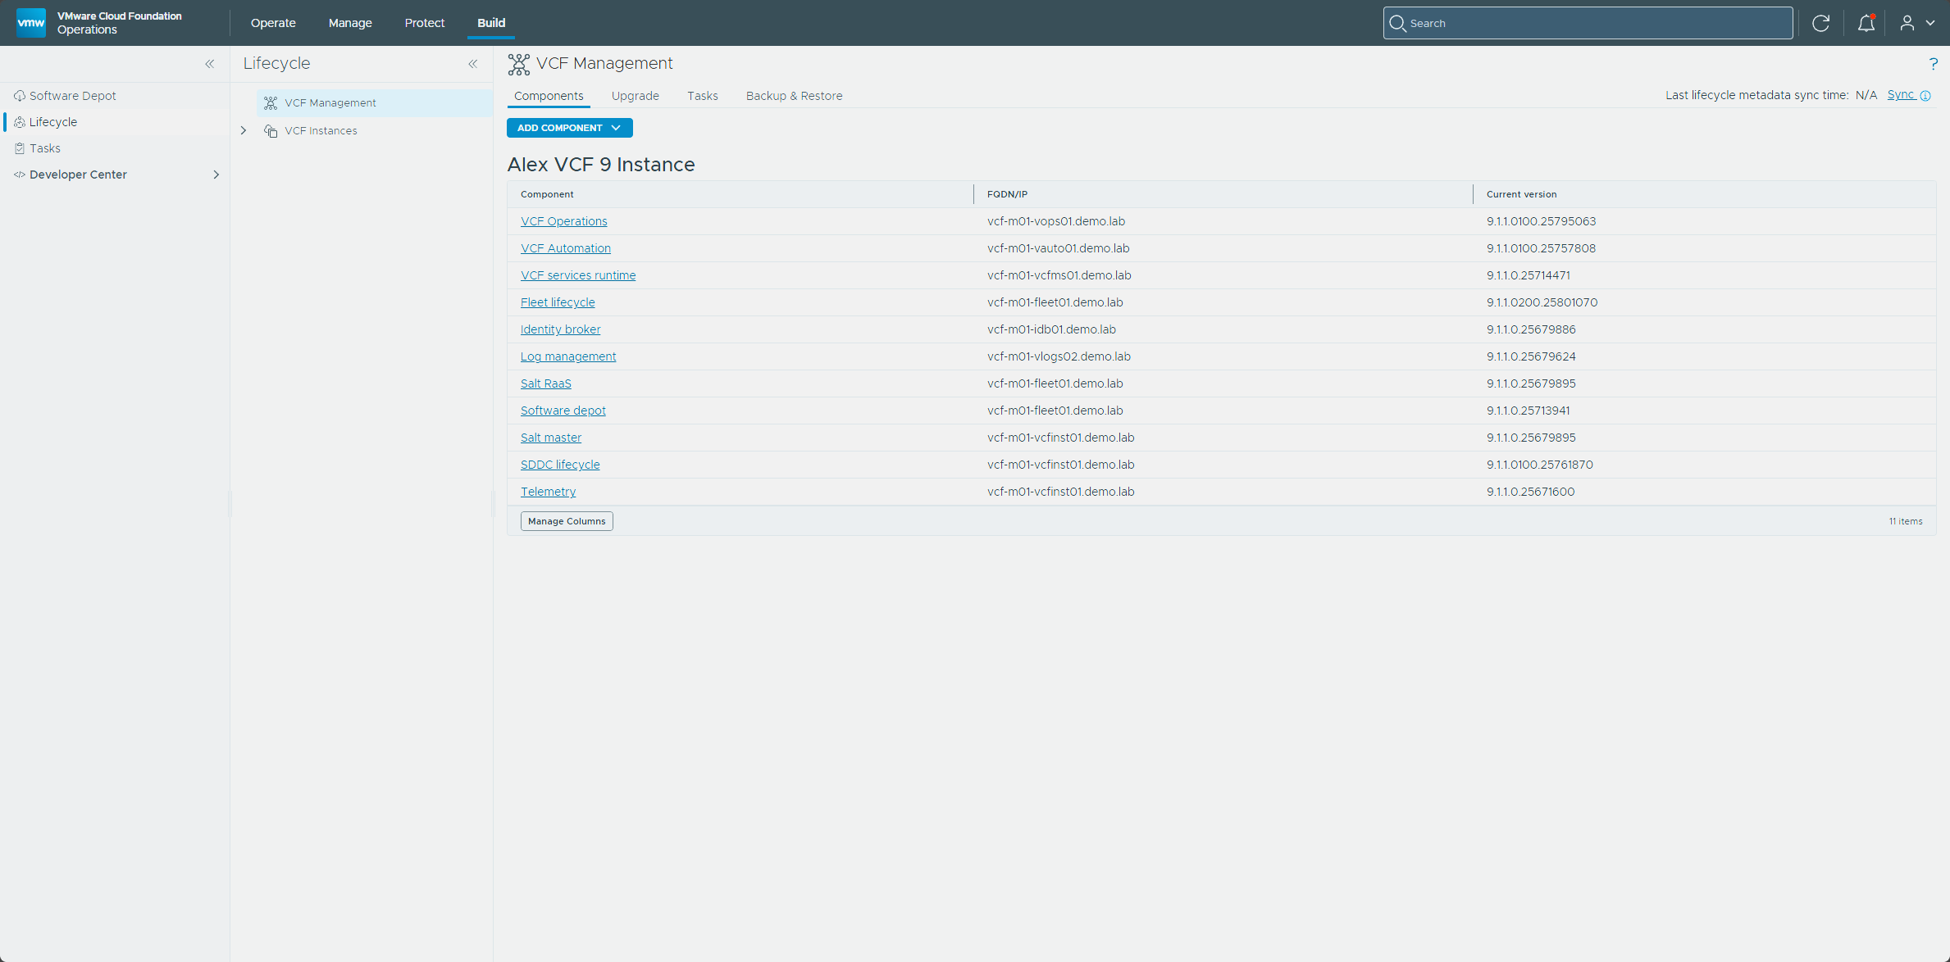
Task: Open the Log management link
Action: coord(567,356)
